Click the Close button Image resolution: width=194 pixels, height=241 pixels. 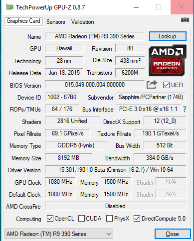tap(173, 234)
